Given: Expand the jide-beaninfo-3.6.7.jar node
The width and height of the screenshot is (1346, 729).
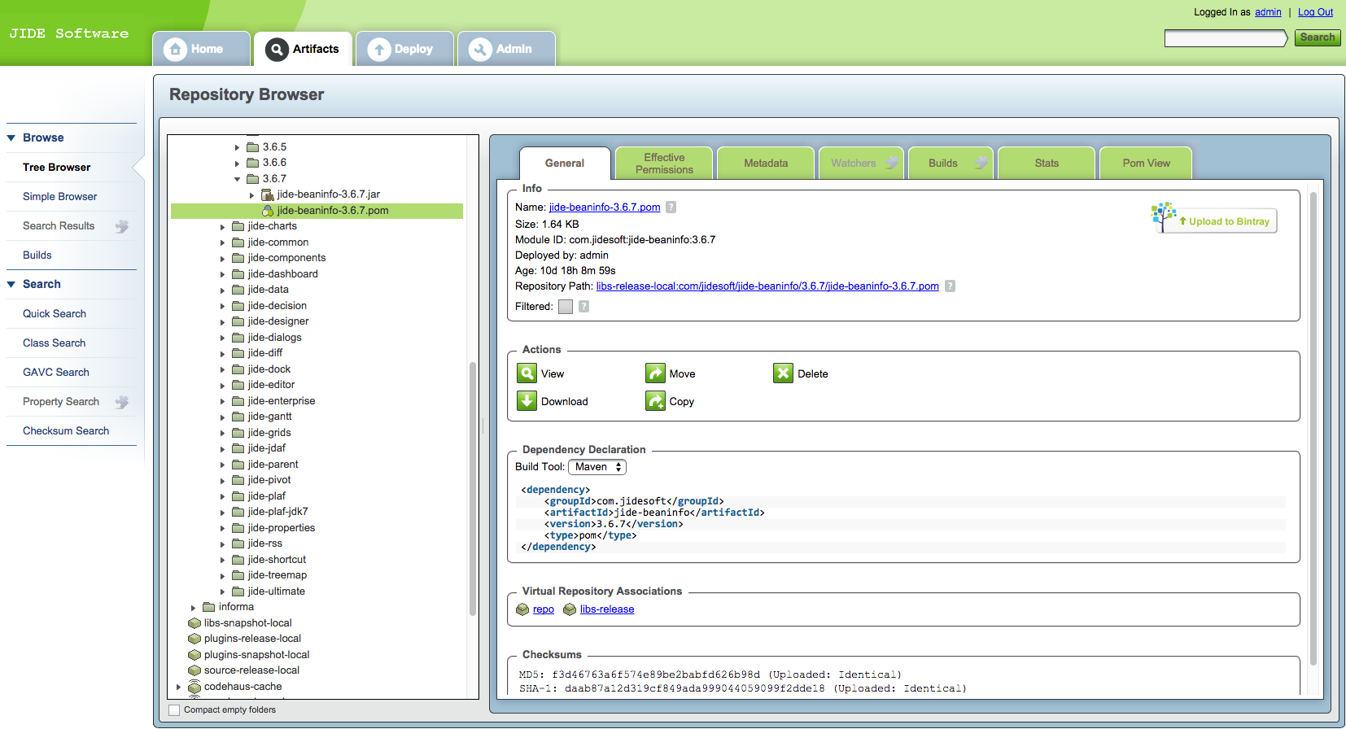Looking at the screenshot, I should [251, 195].
